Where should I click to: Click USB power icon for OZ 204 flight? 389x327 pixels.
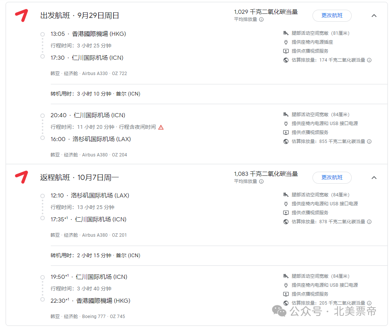click(286, 123)
